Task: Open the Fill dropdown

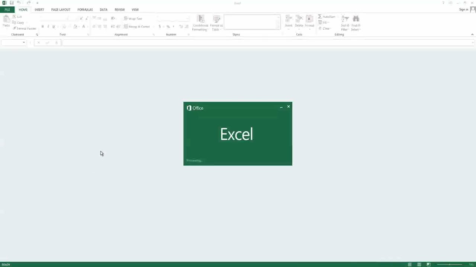Action: pyautogui.click(x=323, y=23)
